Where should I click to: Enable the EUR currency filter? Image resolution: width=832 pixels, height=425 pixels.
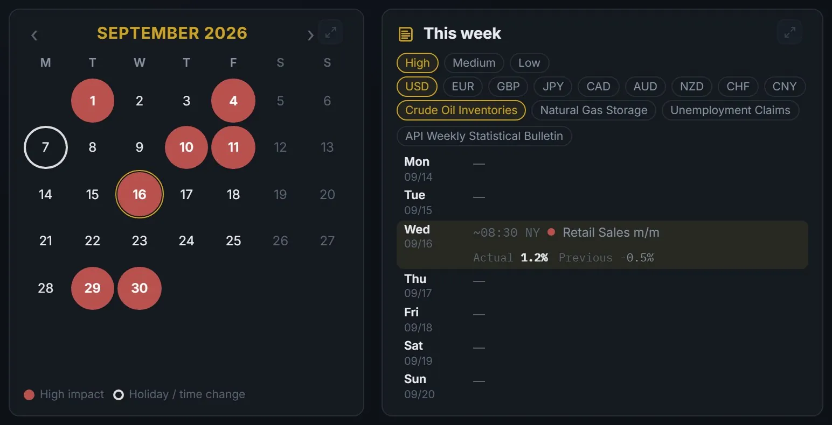click(x=463, y=87)
